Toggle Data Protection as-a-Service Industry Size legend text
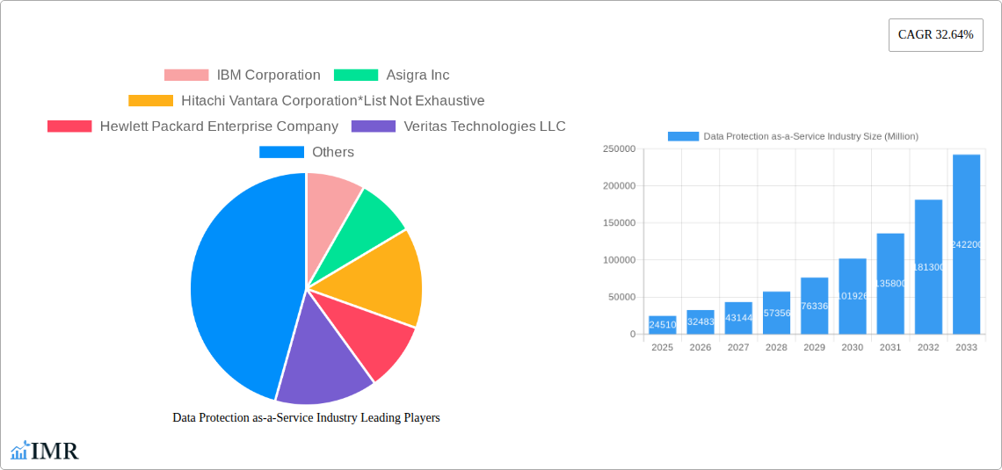Screen dimensions: 1002x470 tap(811, 136)
